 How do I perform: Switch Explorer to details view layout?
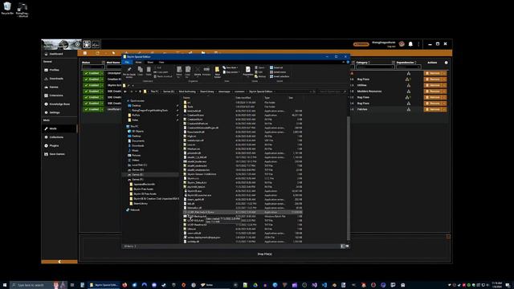pyautogui.click(x=343, y=246)
